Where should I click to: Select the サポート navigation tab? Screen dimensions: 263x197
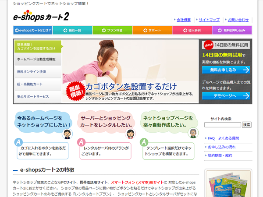(x=152, y=30)
